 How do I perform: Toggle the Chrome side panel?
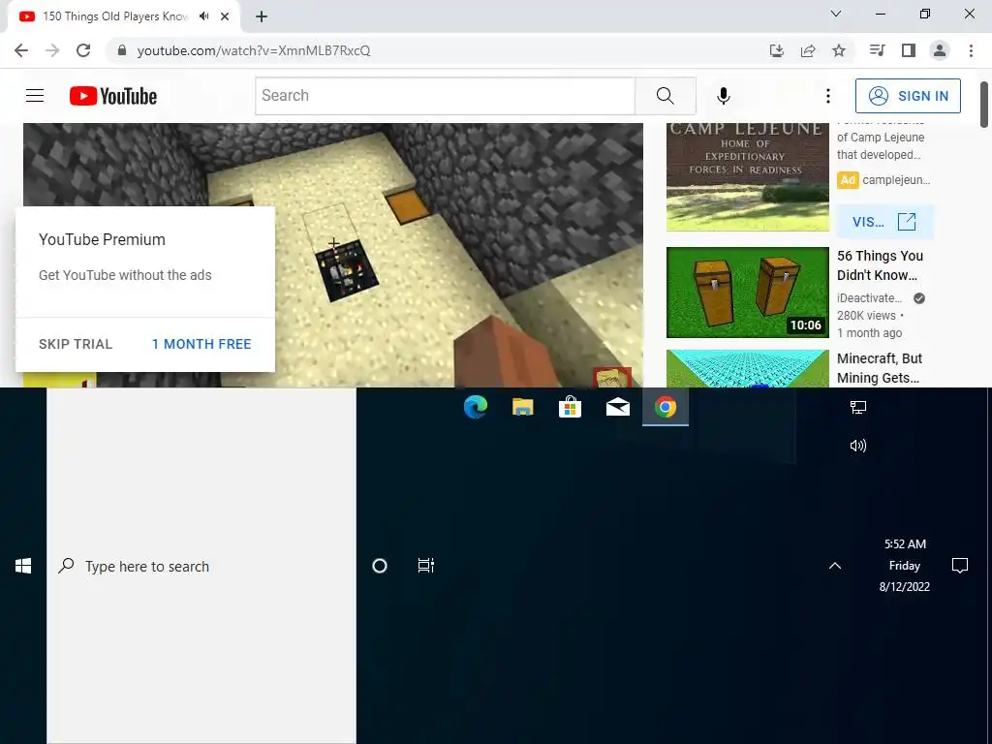pos(909,50)
